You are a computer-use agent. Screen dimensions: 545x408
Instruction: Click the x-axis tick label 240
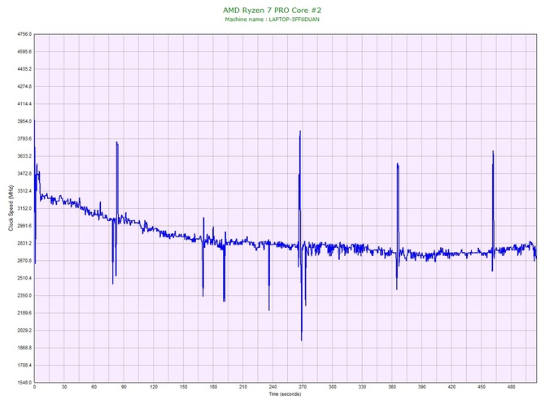point(272,387)
